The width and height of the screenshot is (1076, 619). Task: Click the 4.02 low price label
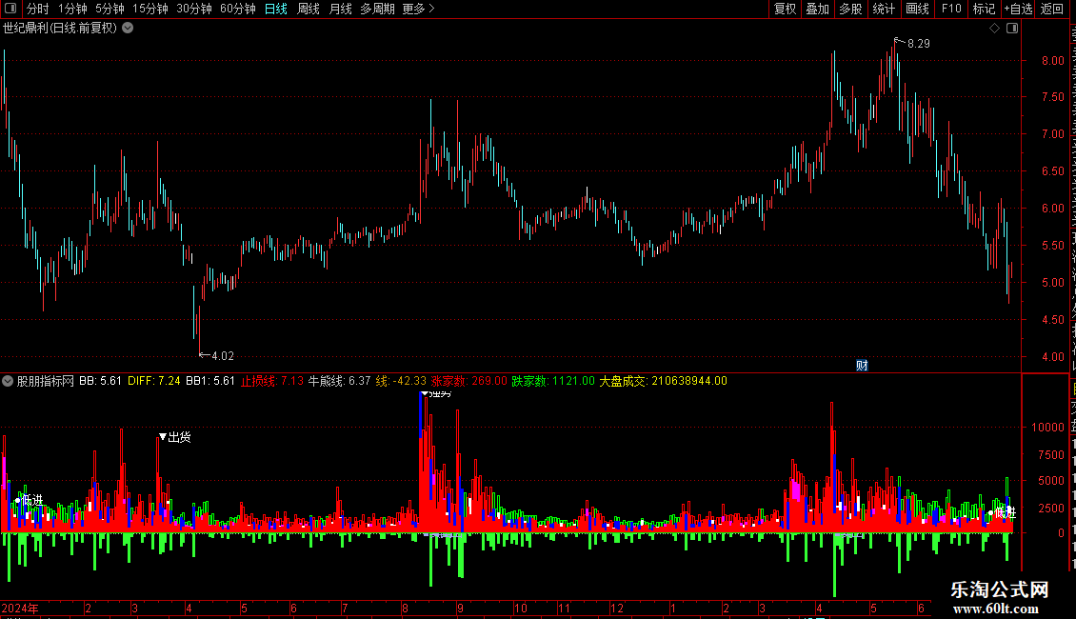coord(222,356)
